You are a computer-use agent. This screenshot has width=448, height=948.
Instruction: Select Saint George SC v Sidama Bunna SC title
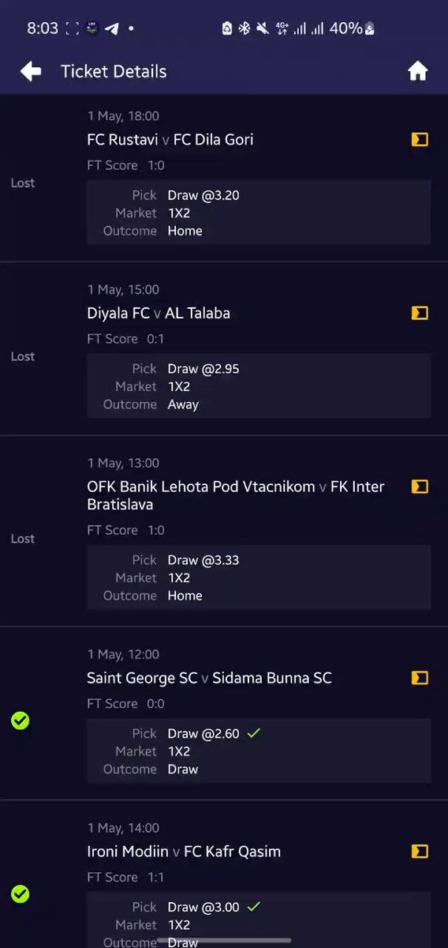(x=209, y=678)
